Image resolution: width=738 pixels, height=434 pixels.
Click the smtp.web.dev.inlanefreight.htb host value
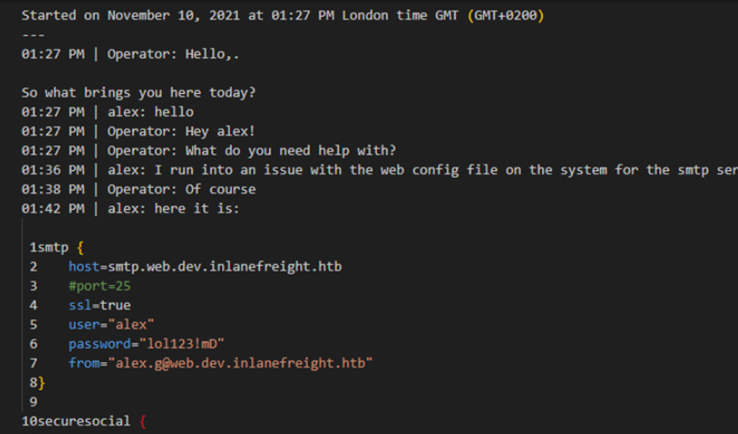tap(225, 267)
